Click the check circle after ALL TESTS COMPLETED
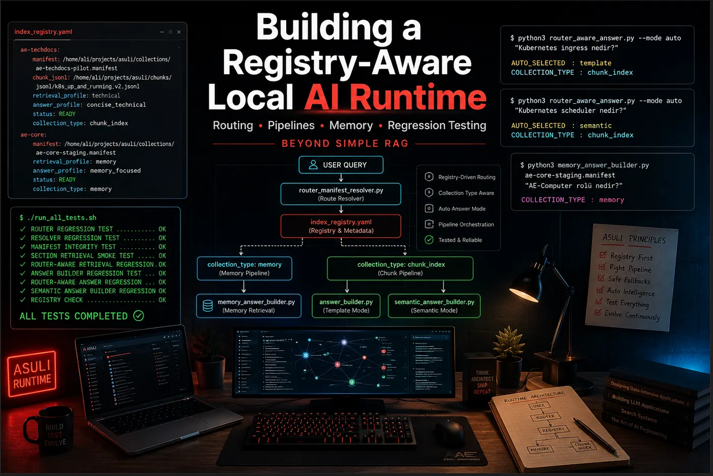Viewport: 713px width, 476px height. (x=139, y=316)
